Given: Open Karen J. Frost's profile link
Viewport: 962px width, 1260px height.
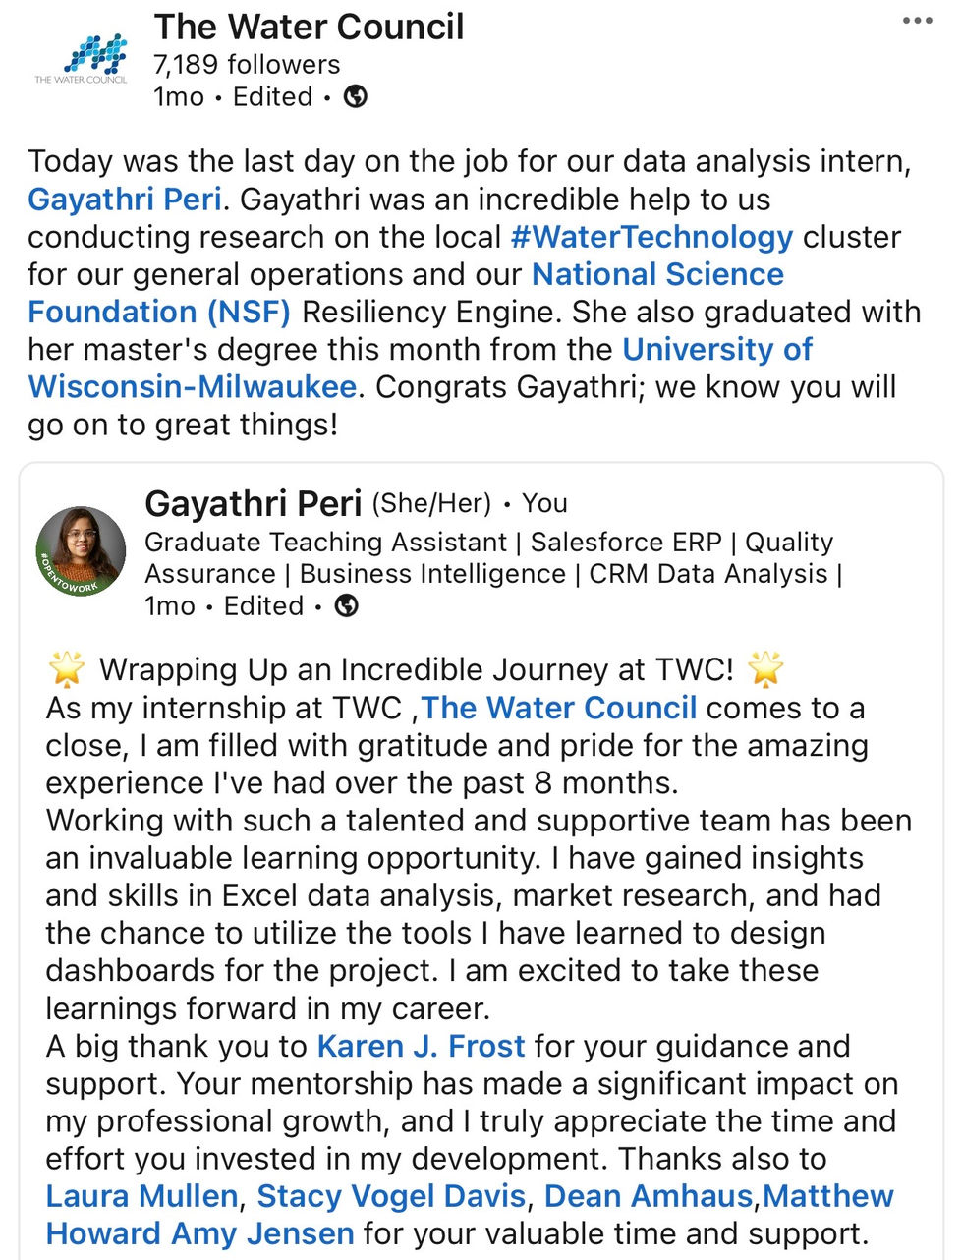Looking at the screenshot, I should (421, 1046).
